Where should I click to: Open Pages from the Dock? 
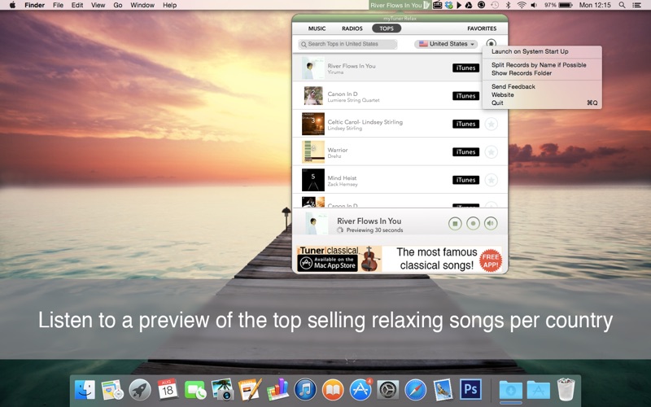(x=250, y=390)
